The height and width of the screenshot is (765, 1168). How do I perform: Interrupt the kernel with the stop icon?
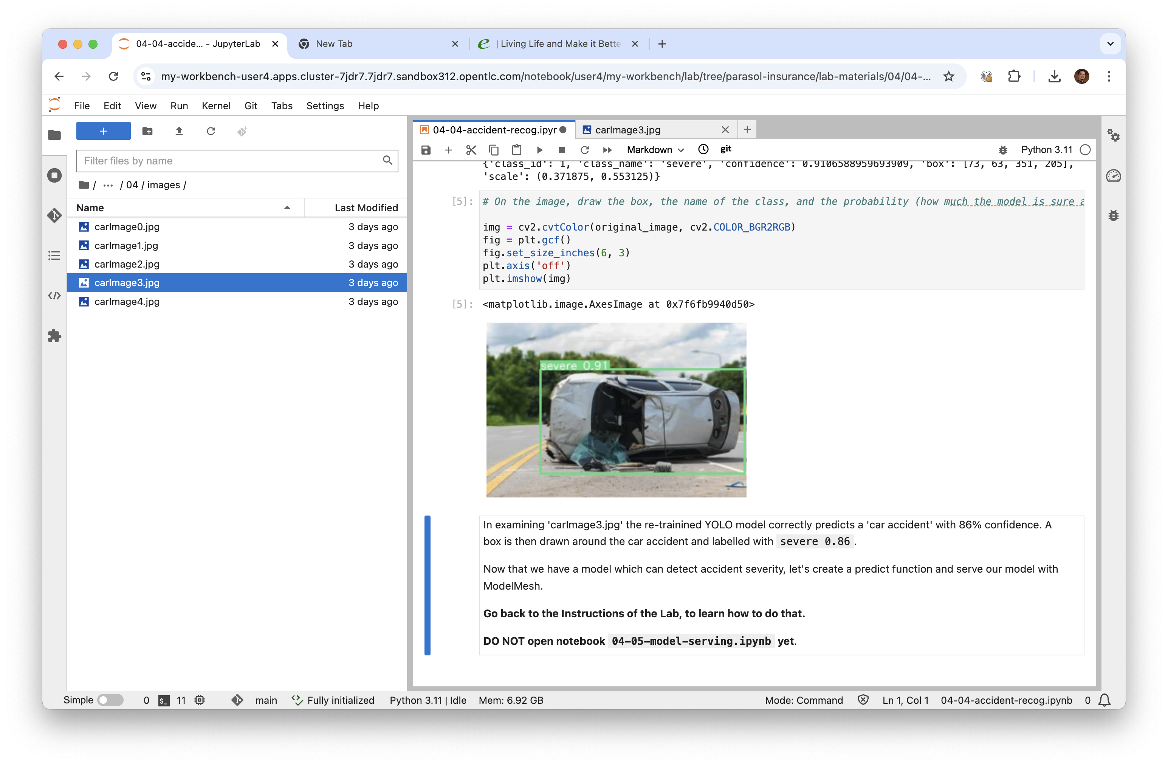[x=562, y=150]
